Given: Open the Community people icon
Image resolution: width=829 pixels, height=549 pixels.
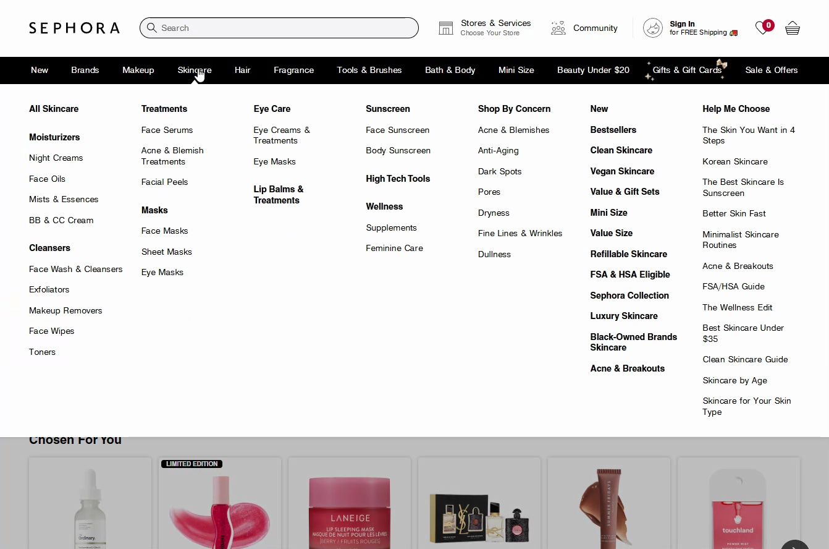Looking at the screenshot, I should [558, 28].
